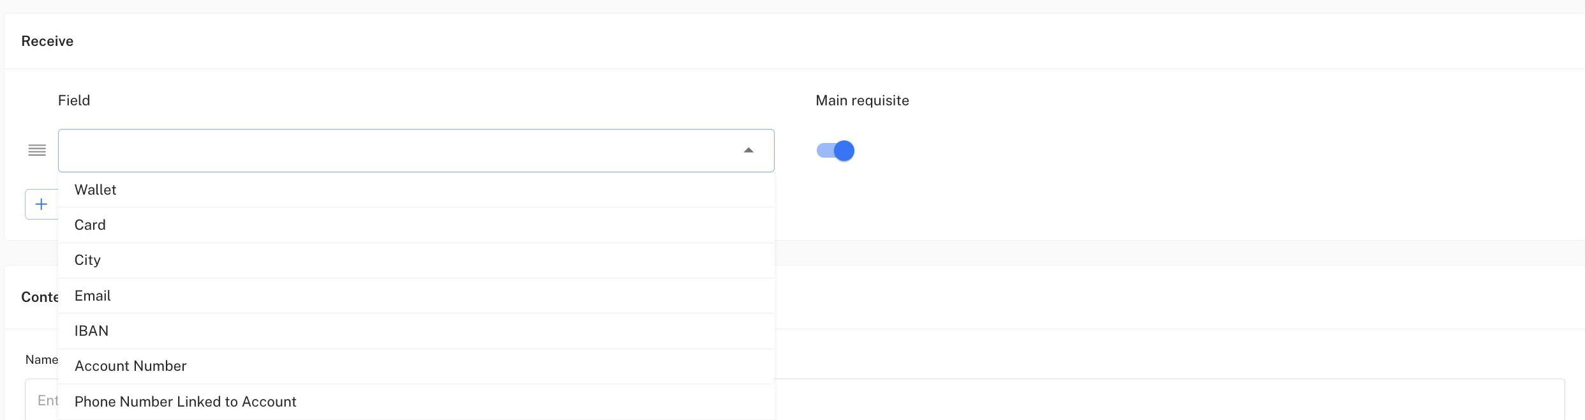Click the Field column label
This screenshot has height=420, width=1585.
[x=74, y=101]
